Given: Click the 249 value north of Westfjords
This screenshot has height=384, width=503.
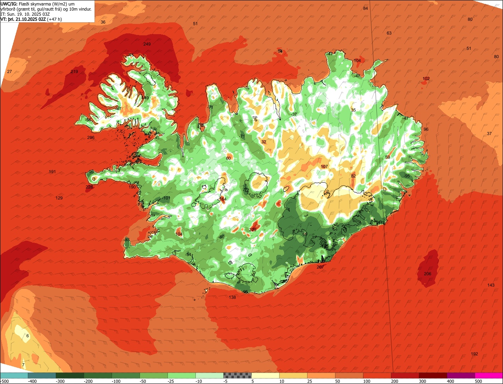Looking at the screenshot, I should coord(147,44).
